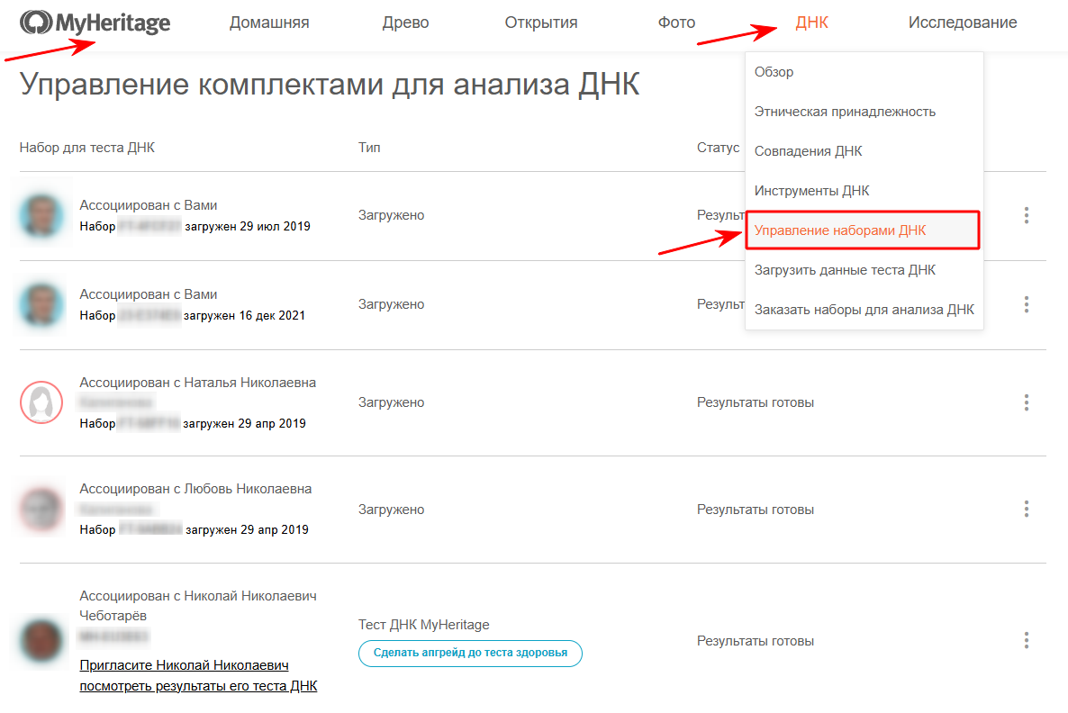The image size is (1068, 713).
Task: Open three-dot menu for Любовь Николаевна kit
Action: tap(1026, 509)
